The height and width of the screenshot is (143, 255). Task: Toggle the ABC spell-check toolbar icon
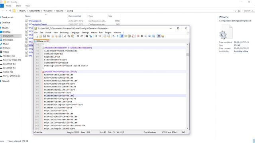pyautogui.click(x=159, y=36)
